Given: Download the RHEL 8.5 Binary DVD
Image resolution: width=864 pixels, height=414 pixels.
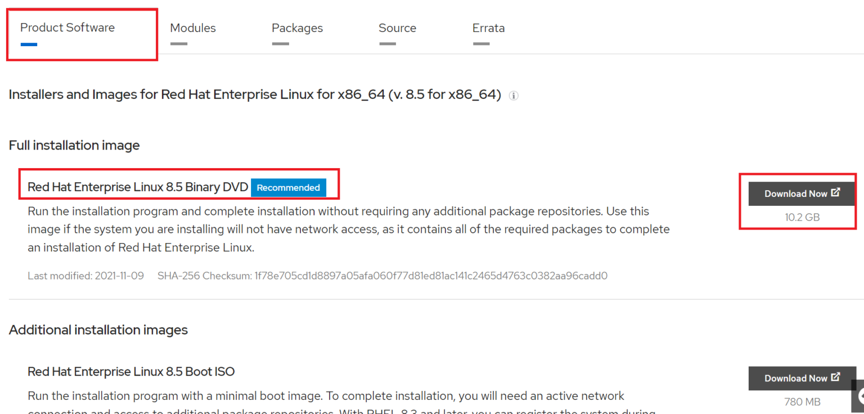Looking at the screenshot, I should [x=801, y=193].
